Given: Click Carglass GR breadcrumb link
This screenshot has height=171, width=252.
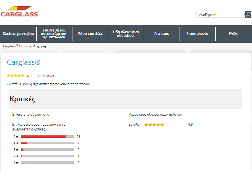Looking at the screenshot, I should pos(13,46).
